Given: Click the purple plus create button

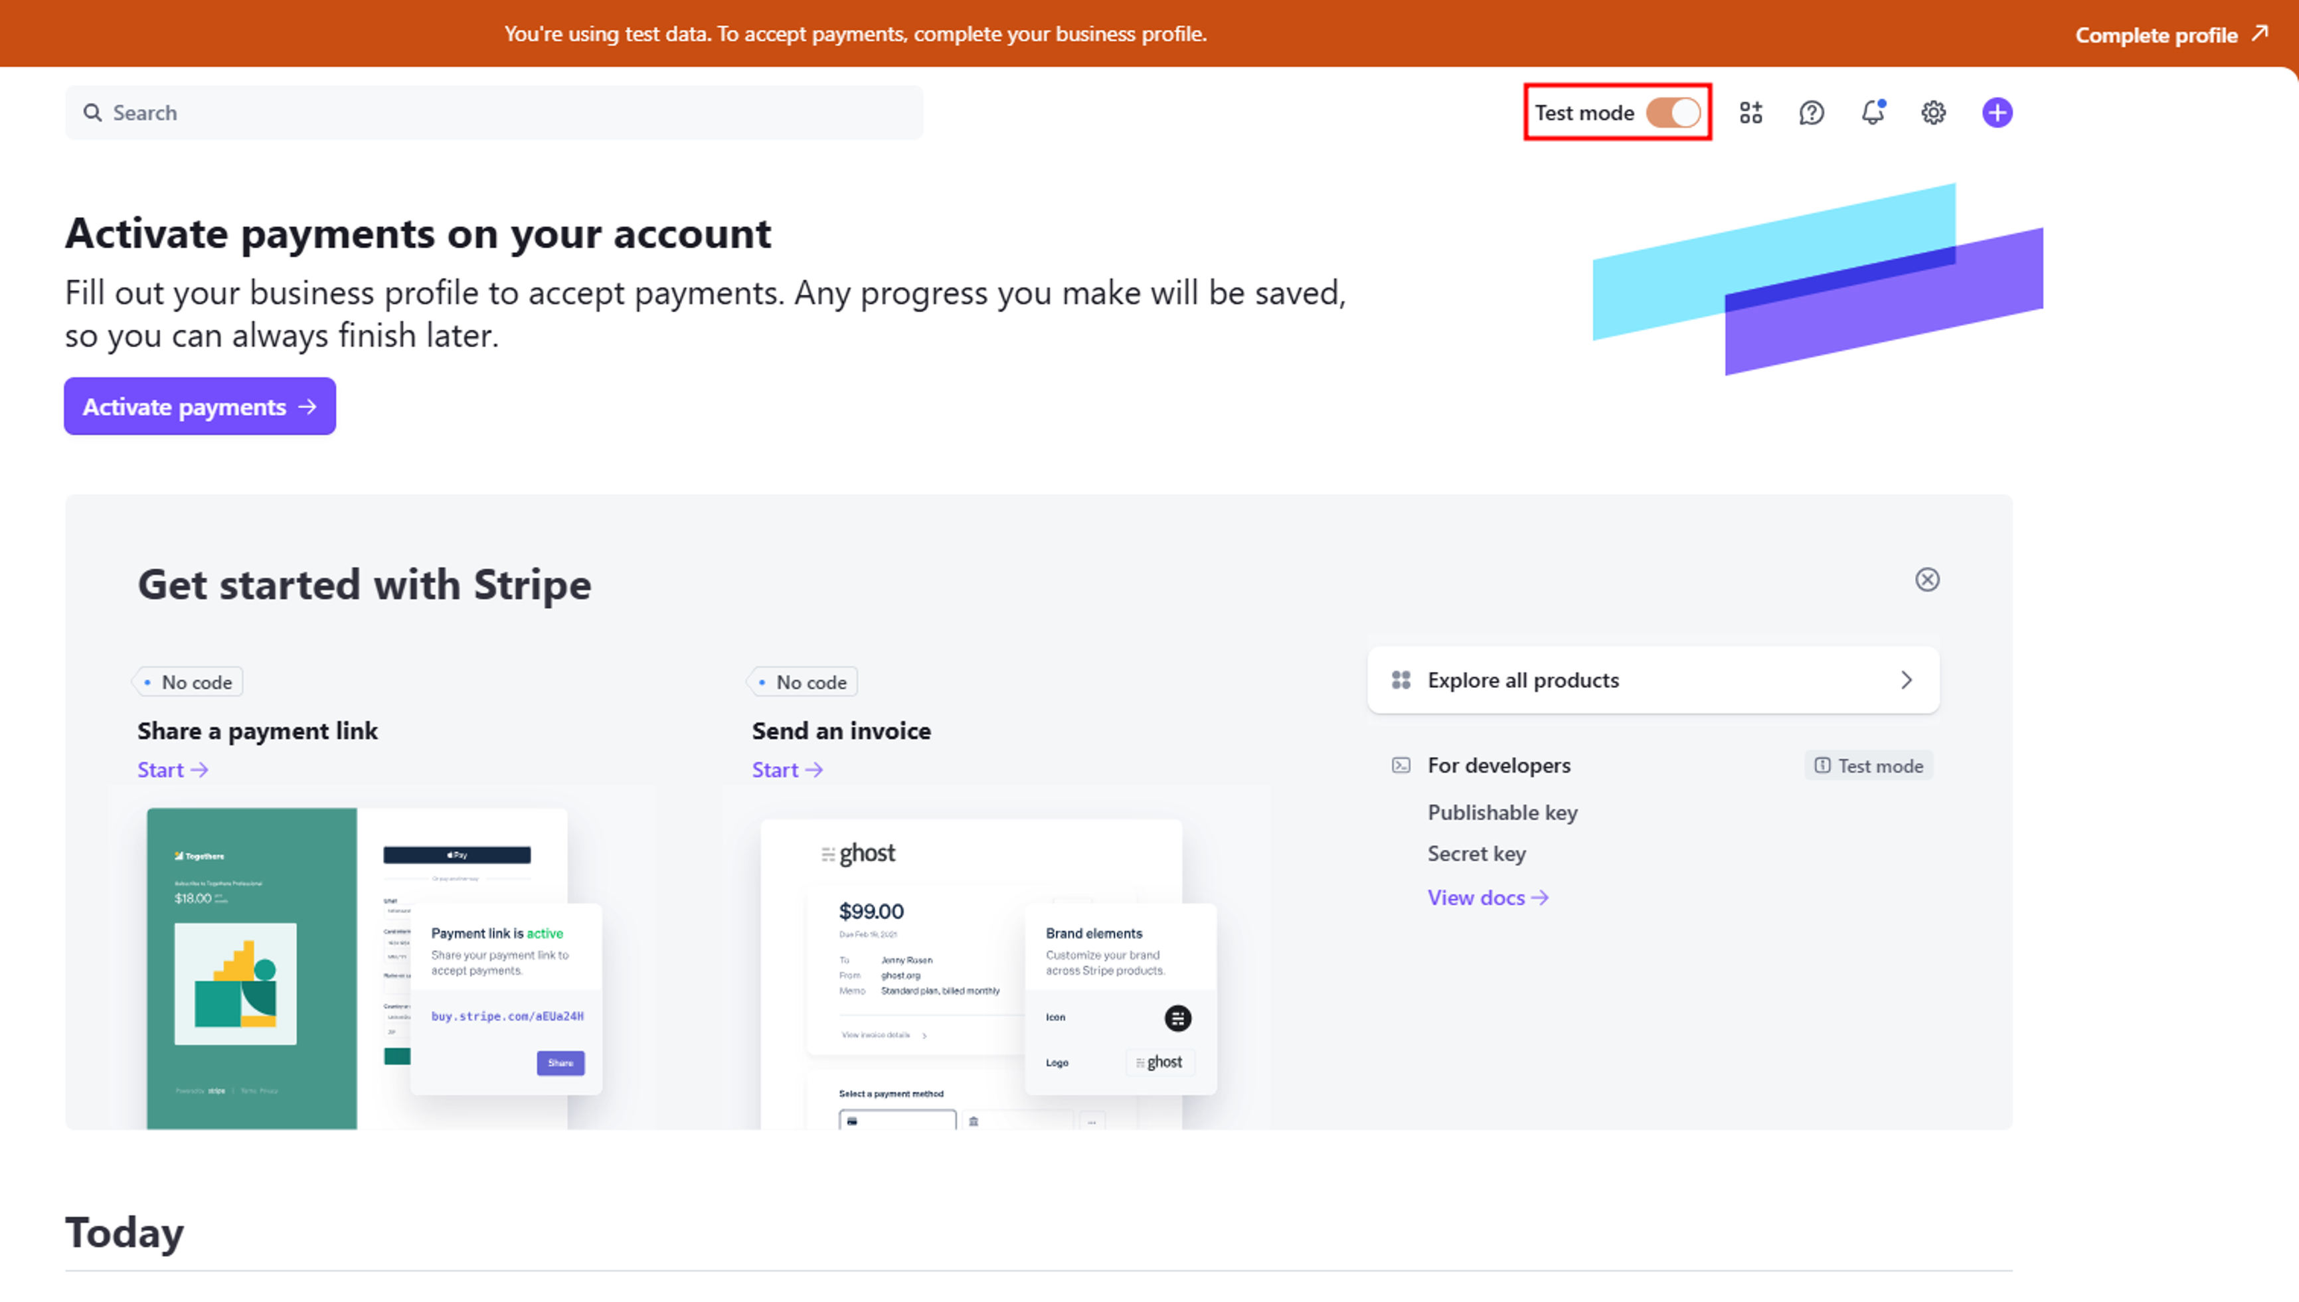Looking at the screenshot, I should (x=1996, y=113).
